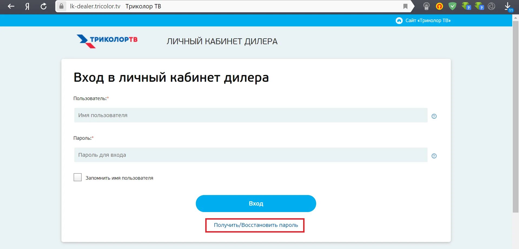Open the orange circular extension icon
Screen dimensions: 519x249
pyautogui.click(x=439, y=6)
